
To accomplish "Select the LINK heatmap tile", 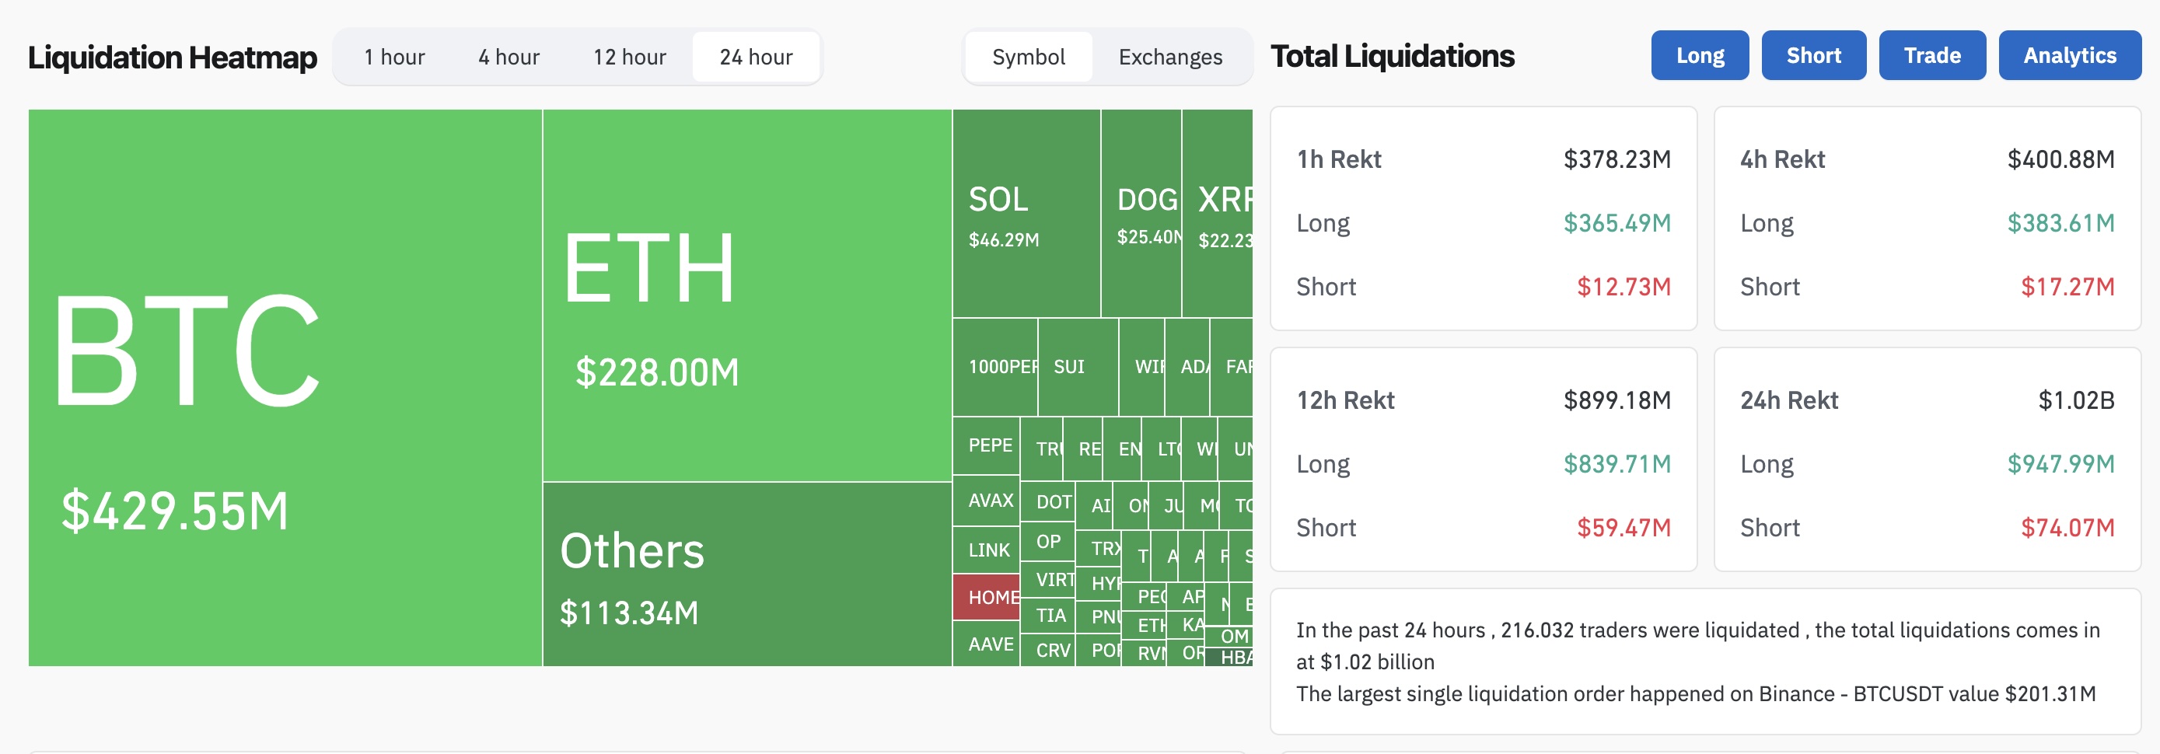I will pyautogui.click(x=986, y=550).
